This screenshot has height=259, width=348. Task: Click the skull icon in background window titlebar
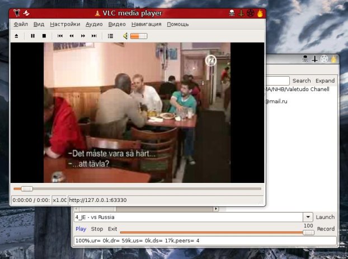(305, 59)
